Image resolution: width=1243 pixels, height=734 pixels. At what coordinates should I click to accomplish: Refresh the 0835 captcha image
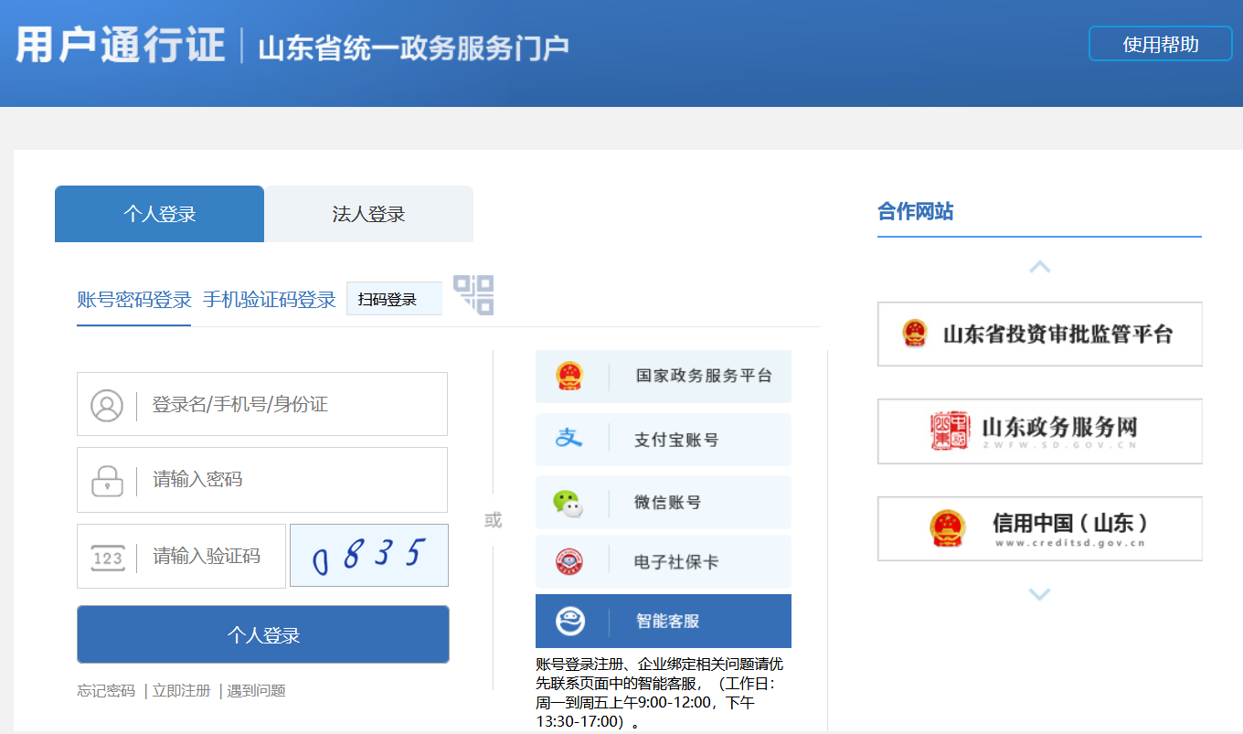[369, 556]
